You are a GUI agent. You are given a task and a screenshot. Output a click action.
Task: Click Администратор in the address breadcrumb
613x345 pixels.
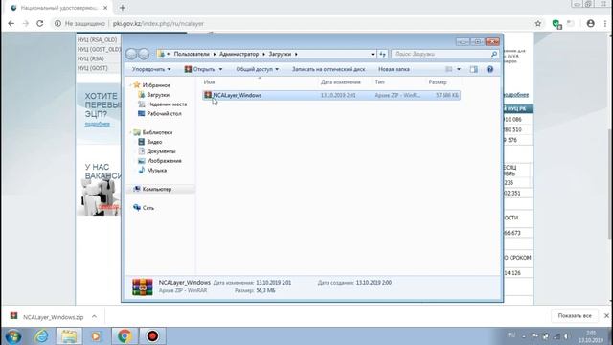[238, 54]
